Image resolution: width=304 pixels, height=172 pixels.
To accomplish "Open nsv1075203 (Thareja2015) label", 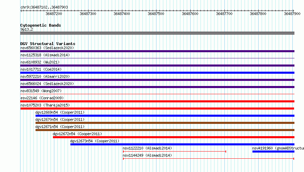I will [45, 105].
